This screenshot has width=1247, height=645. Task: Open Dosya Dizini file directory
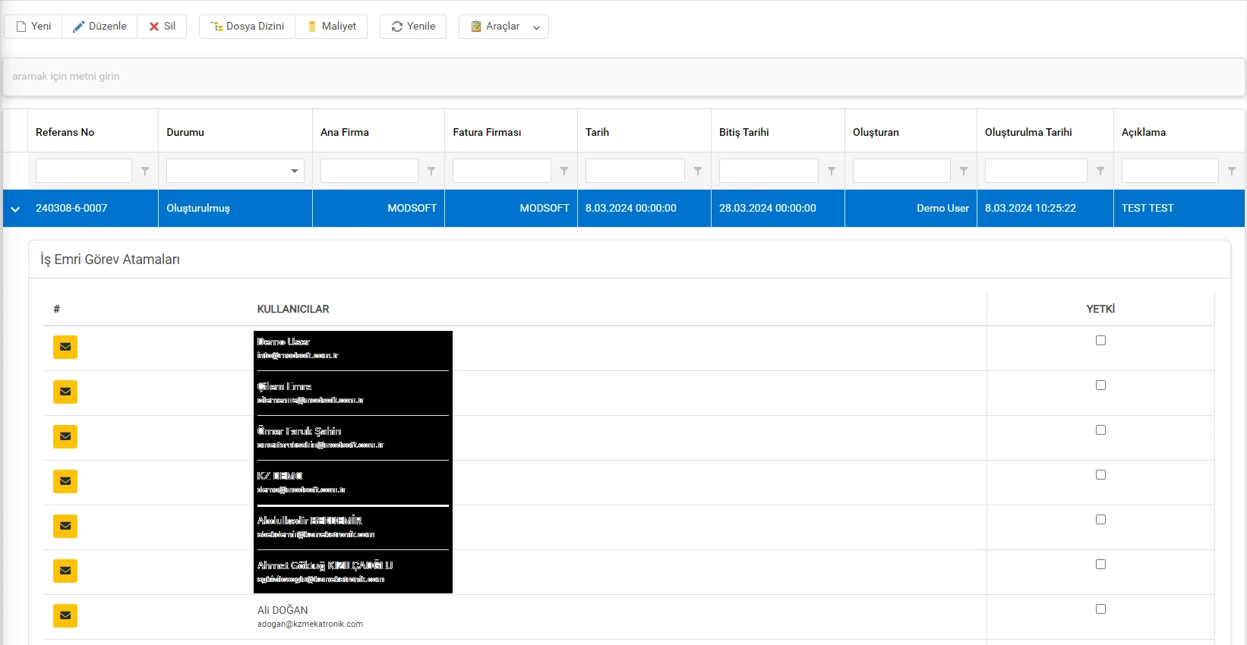tap(248, 27)
